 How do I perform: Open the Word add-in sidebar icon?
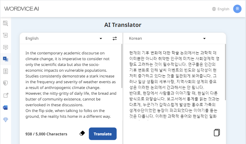5,107
